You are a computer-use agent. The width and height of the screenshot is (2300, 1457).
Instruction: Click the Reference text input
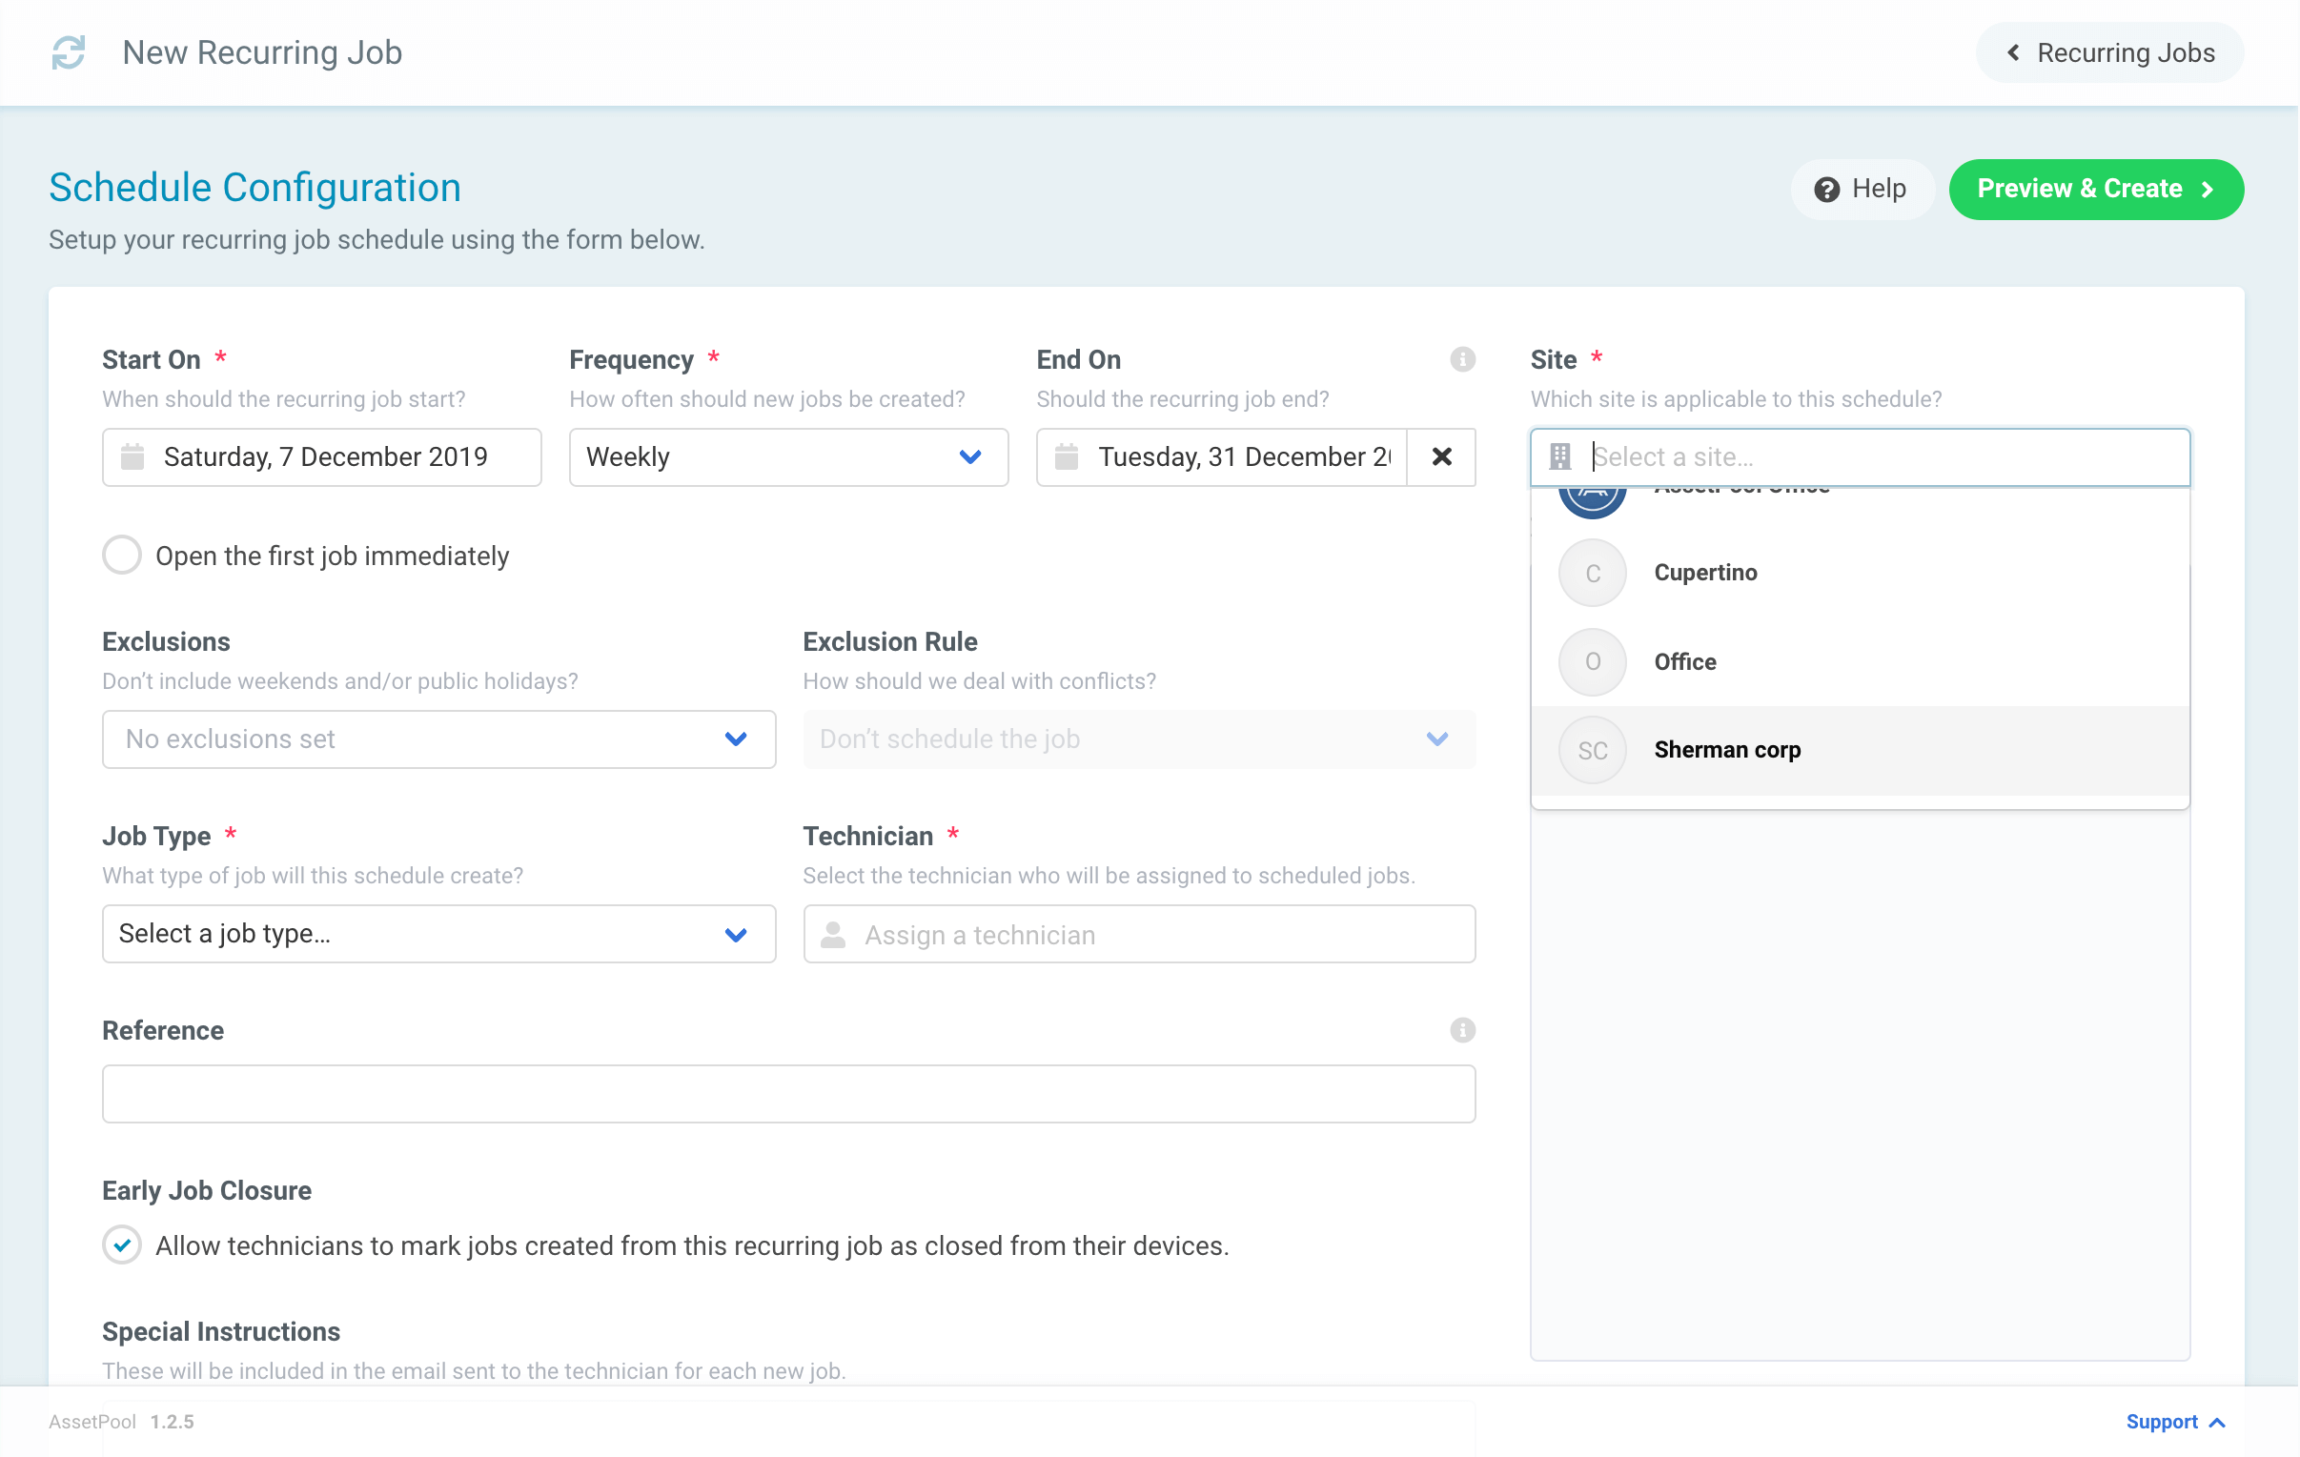789,1092
